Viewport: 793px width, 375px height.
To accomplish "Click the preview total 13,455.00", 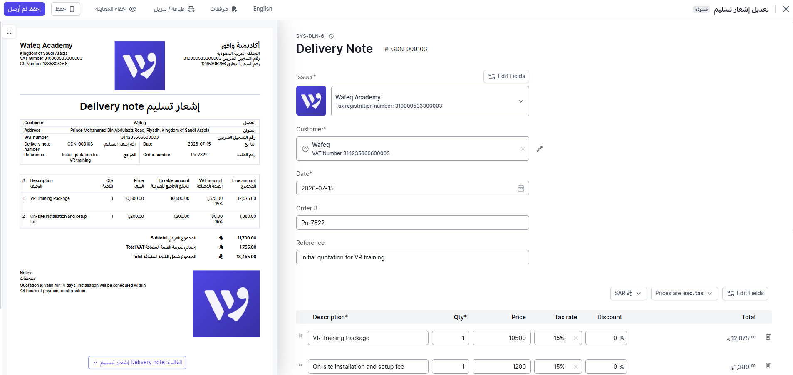I will tap(246, 257).
